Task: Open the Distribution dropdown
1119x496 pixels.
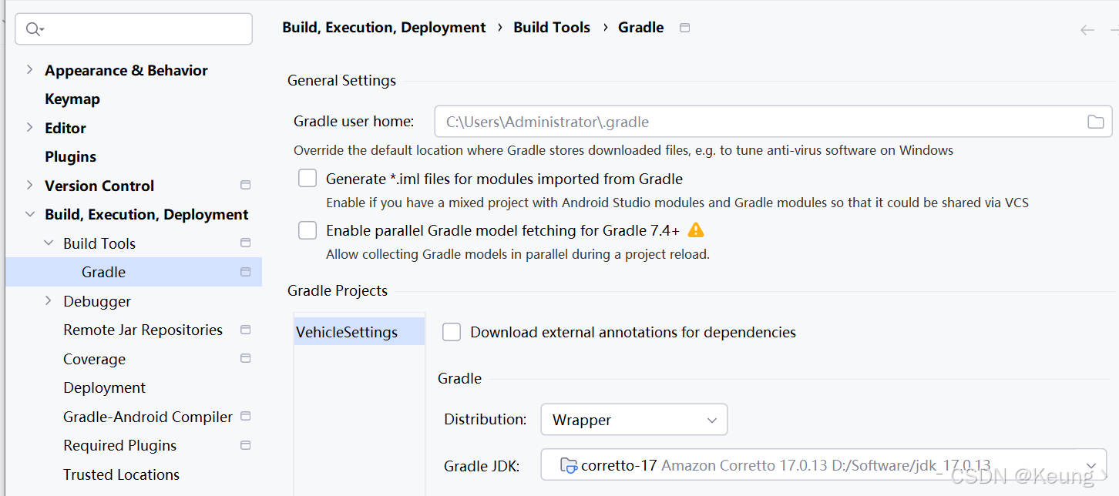Action: point(633,420)
